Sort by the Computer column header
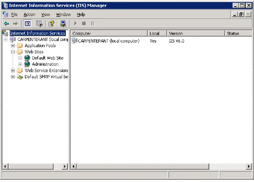 coord(109,34)
